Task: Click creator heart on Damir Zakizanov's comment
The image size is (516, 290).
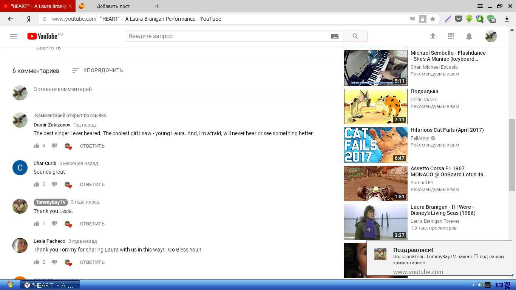Action: point(68,146)
